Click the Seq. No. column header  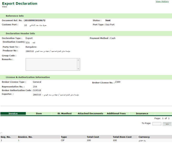point(5,137)
